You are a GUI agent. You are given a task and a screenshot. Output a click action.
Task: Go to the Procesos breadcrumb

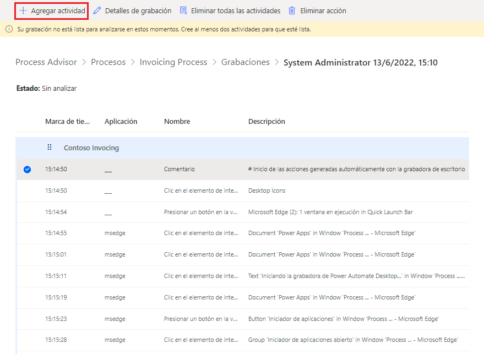pyautogui.click(x=108, y=62)
